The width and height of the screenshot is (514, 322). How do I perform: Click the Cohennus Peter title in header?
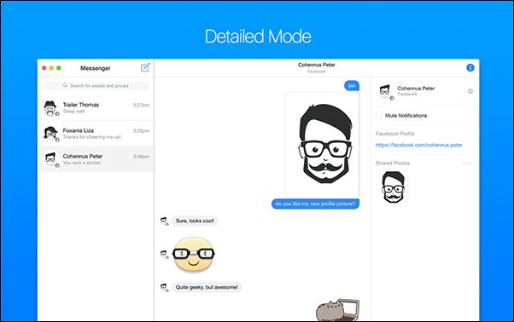(316, 65)
